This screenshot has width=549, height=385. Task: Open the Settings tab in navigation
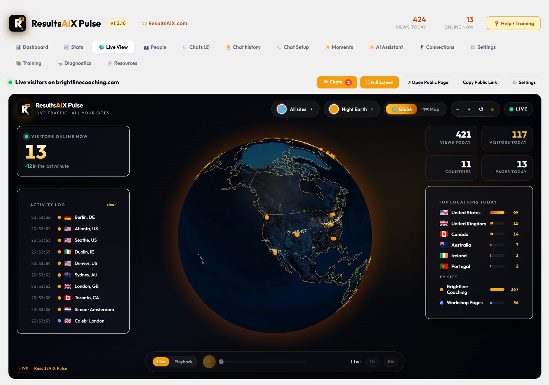click(483, 47)
